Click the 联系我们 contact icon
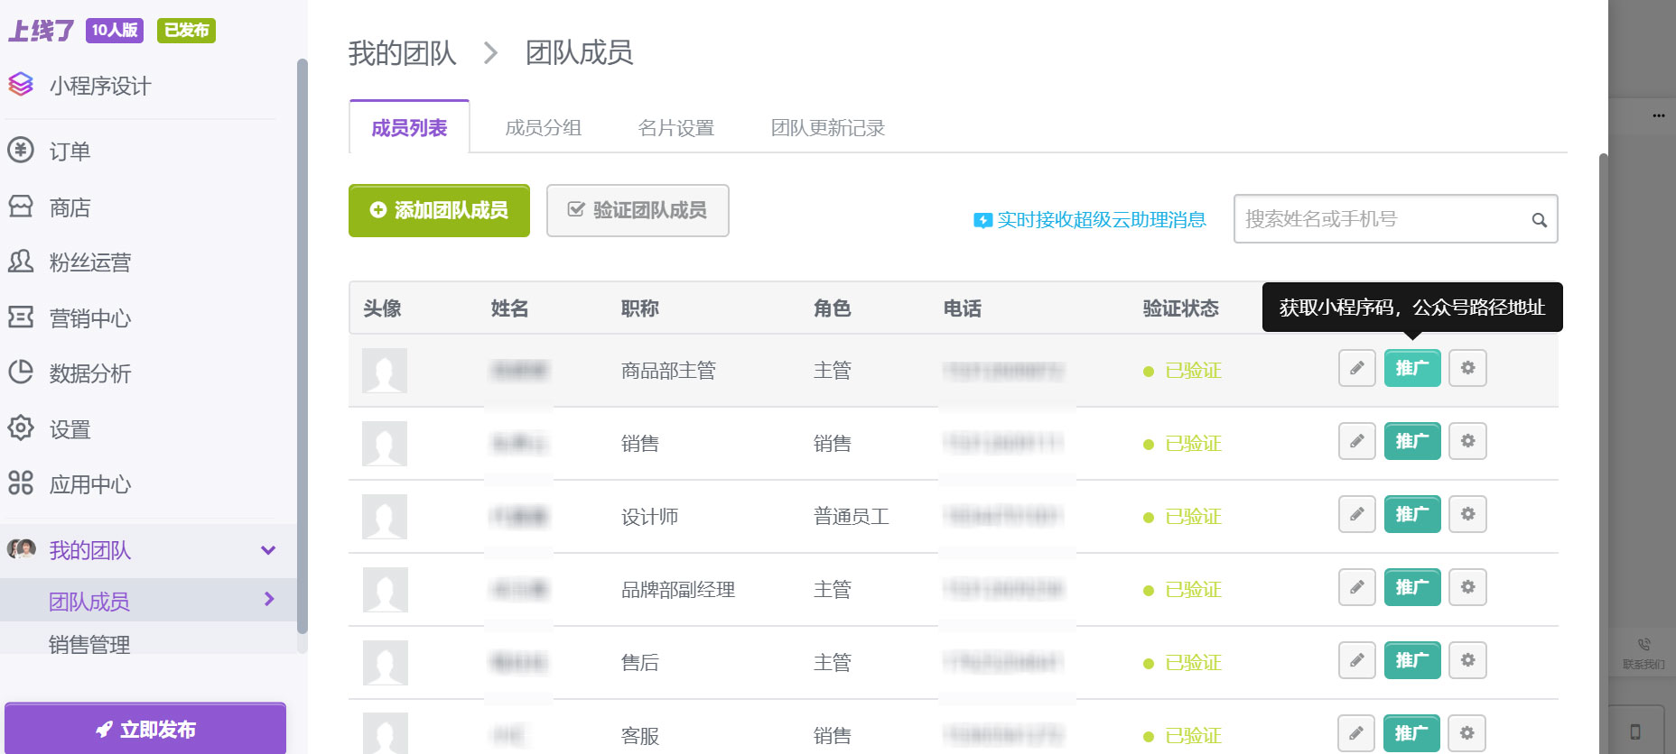The image size is (1676, 754). [x=1643, y=653]
